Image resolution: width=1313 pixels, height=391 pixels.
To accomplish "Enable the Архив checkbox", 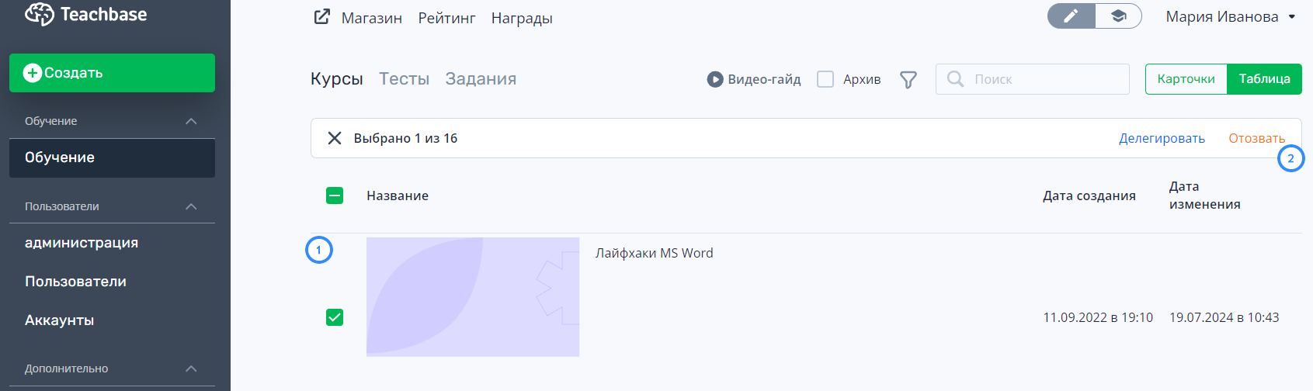I will (825, 79).
